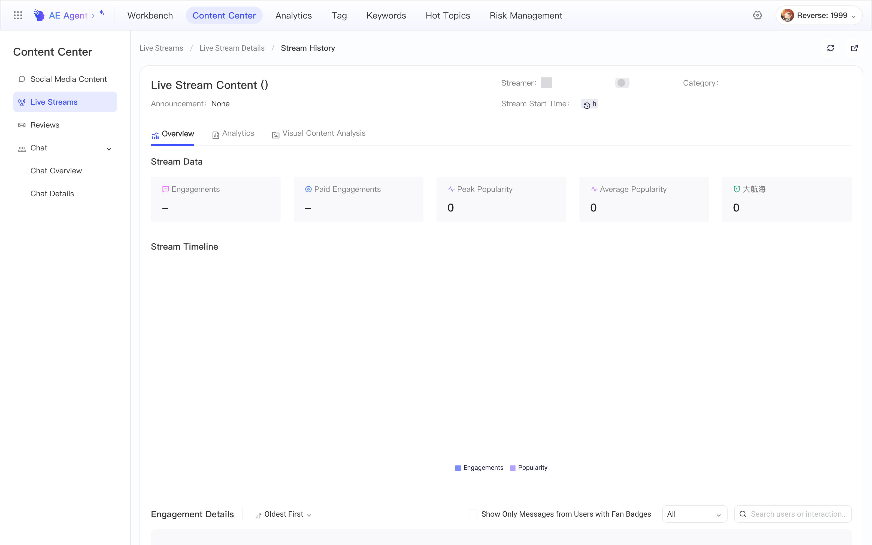The height and width of the screenshot is (545, 872).
Task: Open the Oldest First sort dropdown
Action: pos(283,514)
